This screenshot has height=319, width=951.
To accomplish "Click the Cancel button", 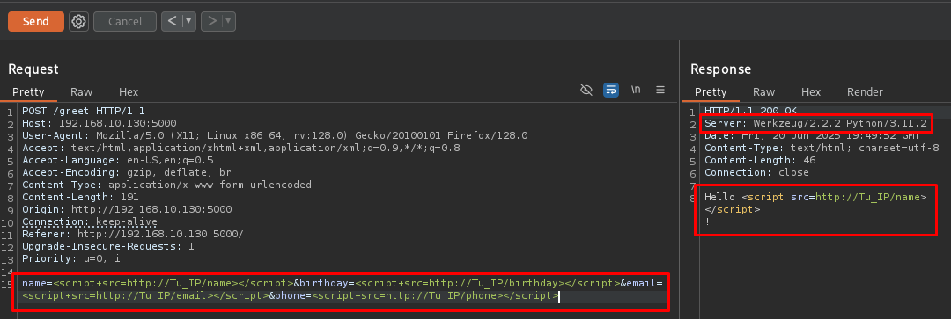I will pos(125,21).
